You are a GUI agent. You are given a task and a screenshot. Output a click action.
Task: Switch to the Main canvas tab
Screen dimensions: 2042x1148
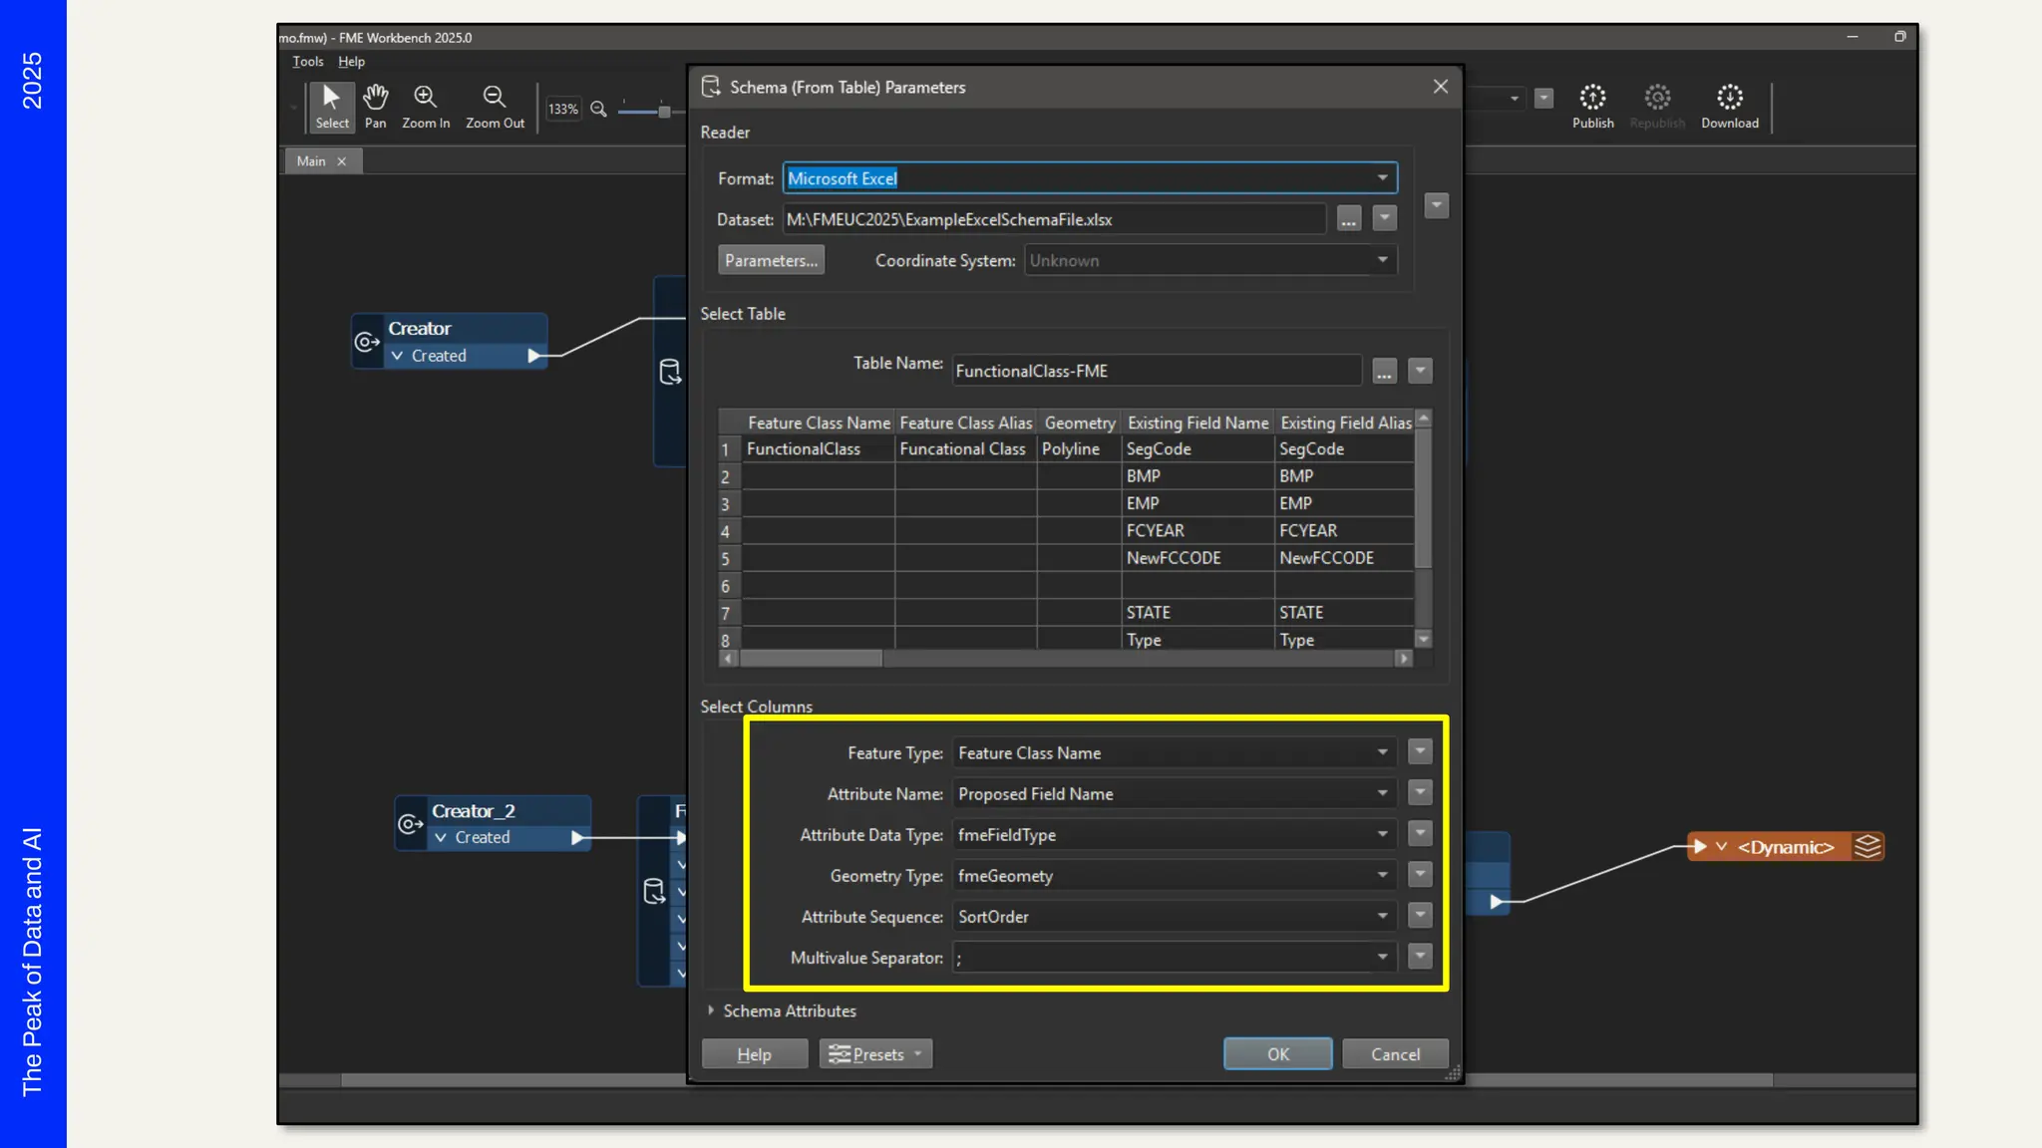tap(311, 161)
